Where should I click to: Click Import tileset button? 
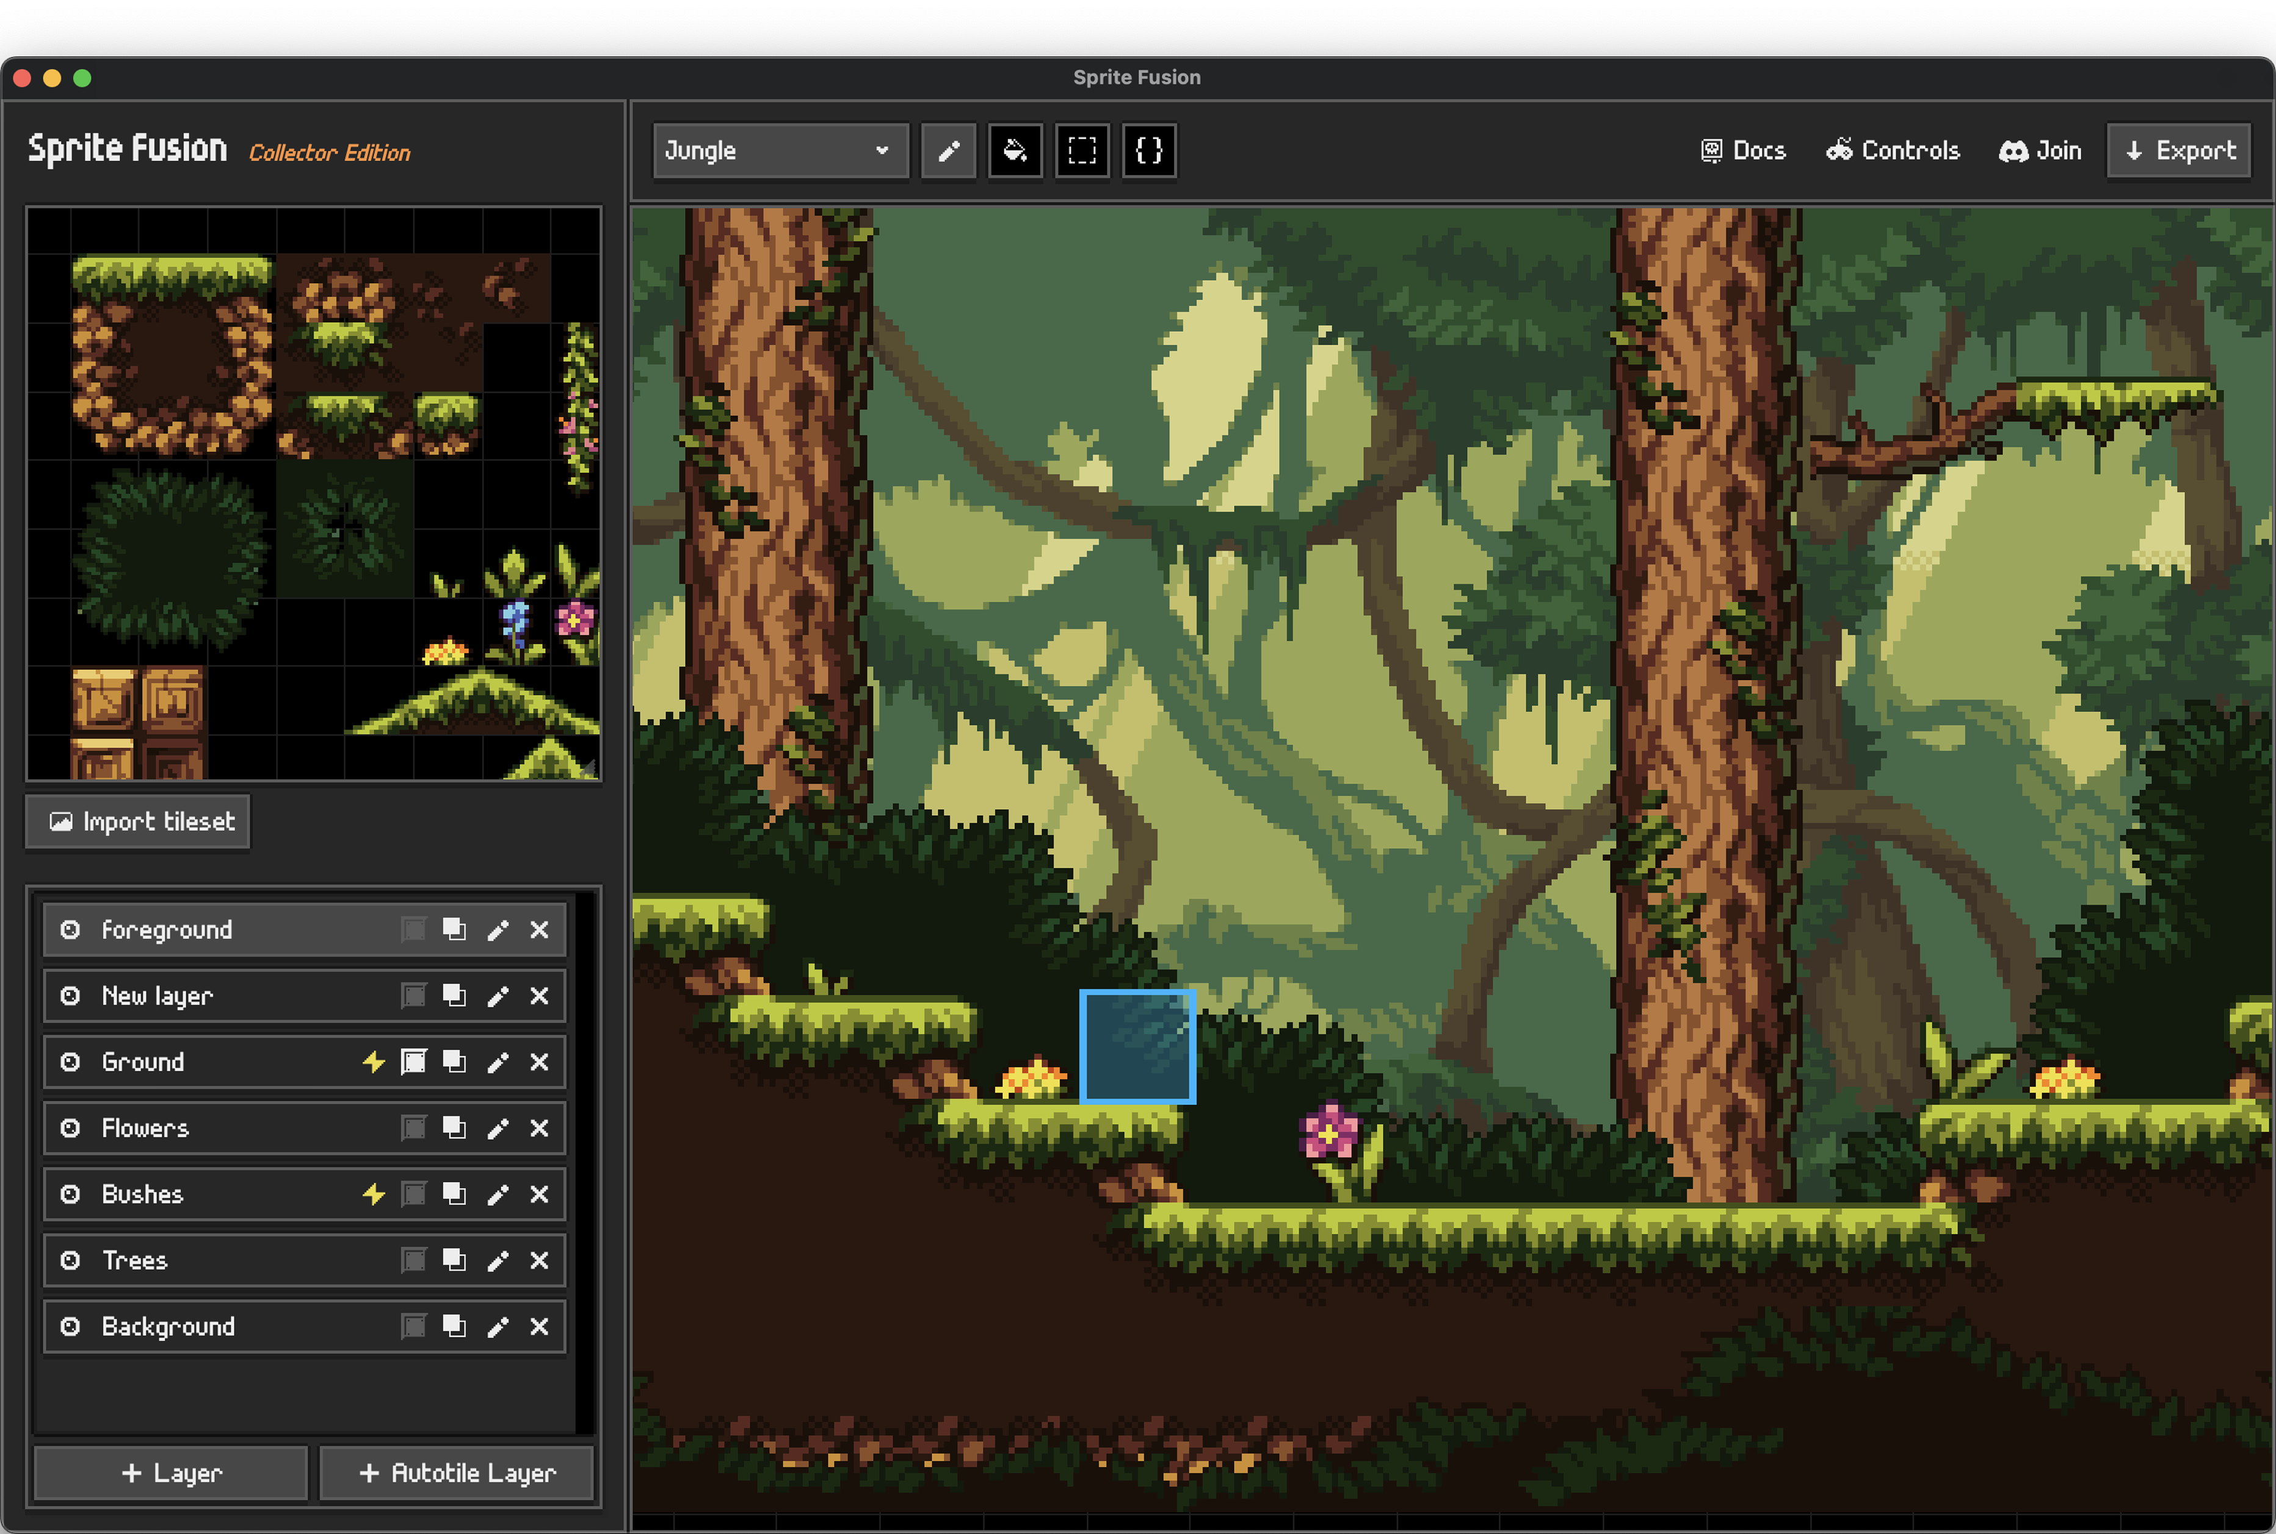(x=138, y=822)
